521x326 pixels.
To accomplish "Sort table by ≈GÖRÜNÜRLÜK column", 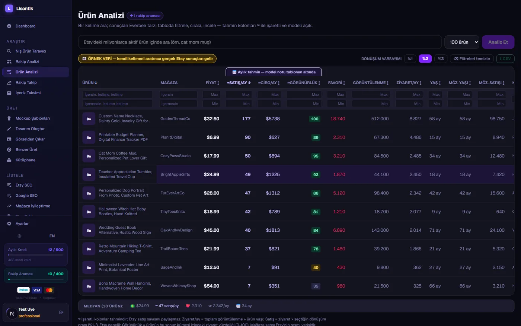I will pos(304,83).
